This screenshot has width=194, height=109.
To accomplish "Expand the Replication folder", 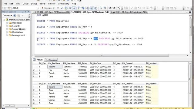I will click(7, 32).
